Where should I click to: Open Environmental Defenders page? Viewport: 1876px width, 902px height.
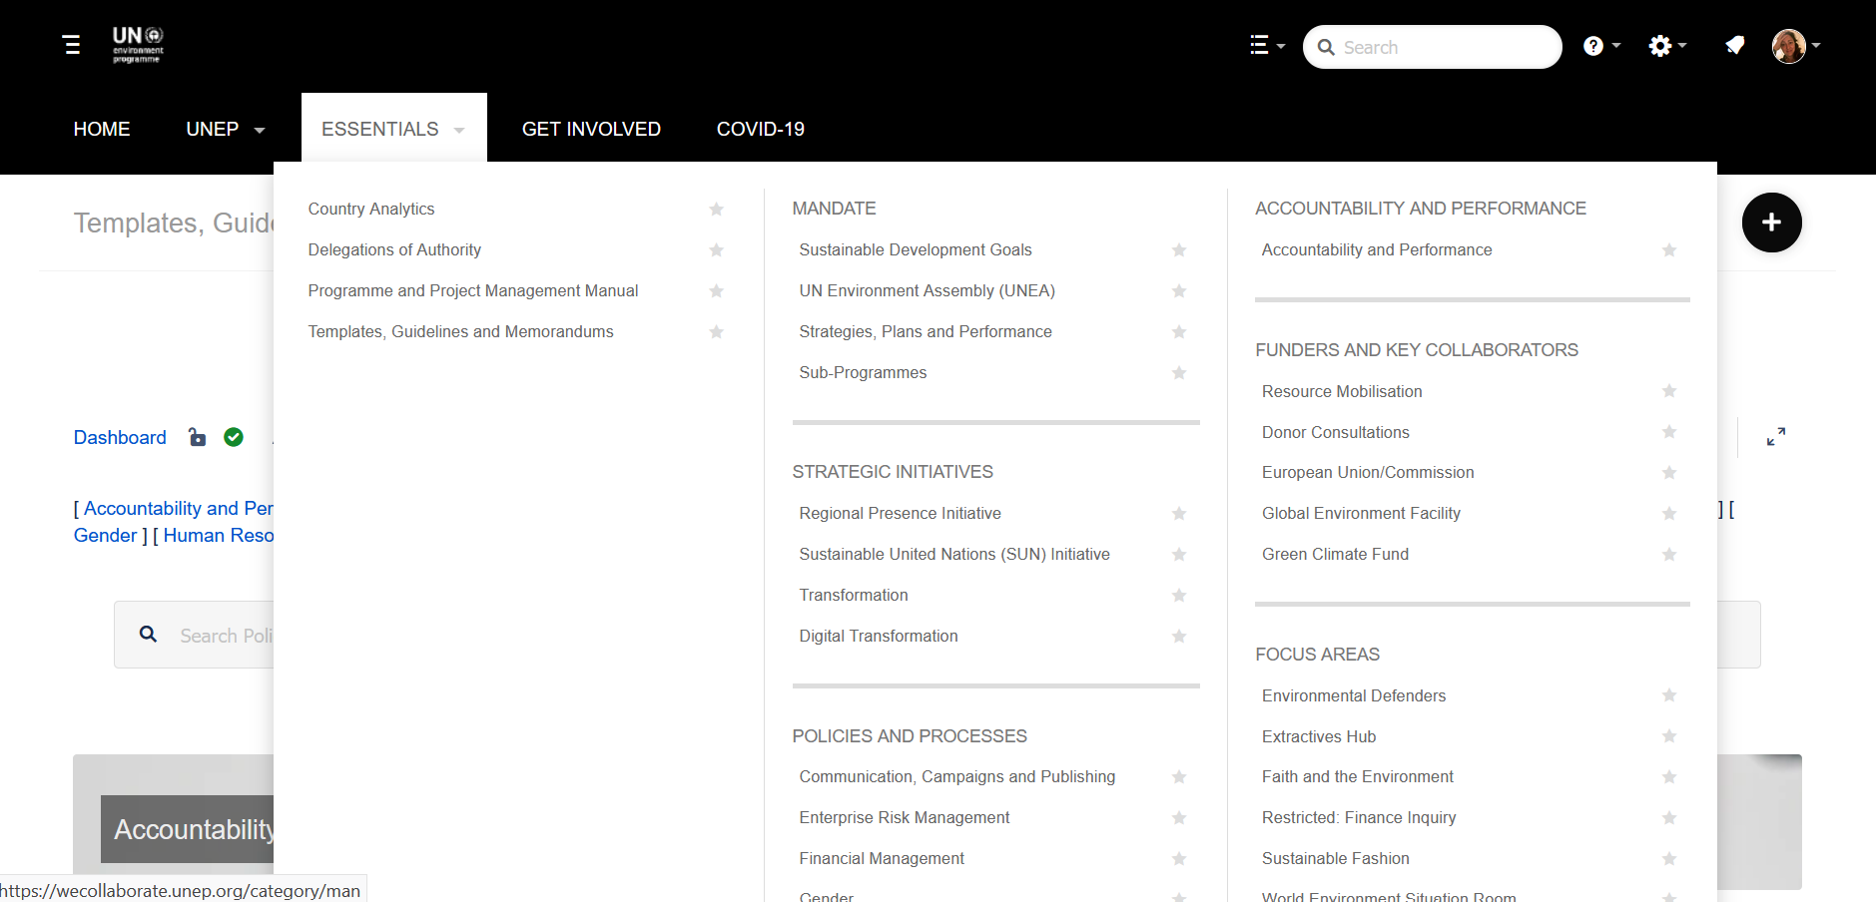(x=1354, y=695)
